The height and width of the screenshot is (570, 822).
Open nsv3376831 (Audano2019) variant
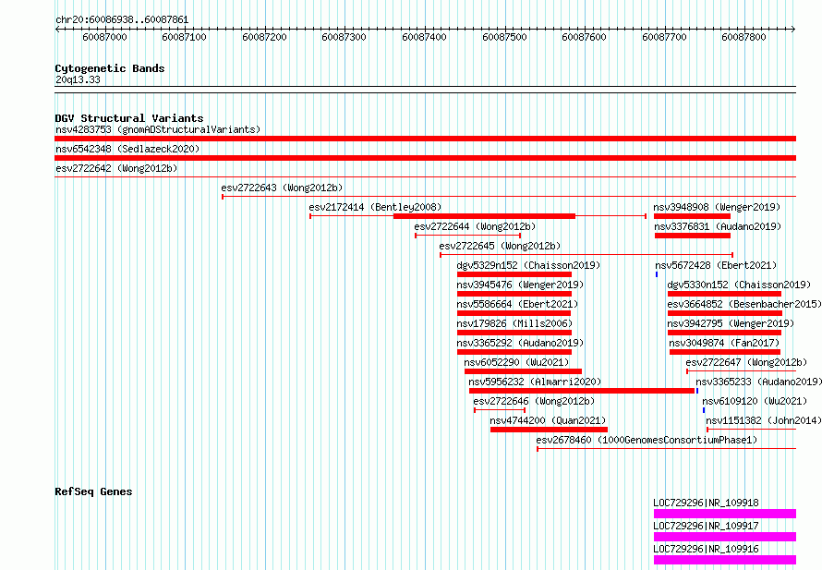click(x=718, y=226)
